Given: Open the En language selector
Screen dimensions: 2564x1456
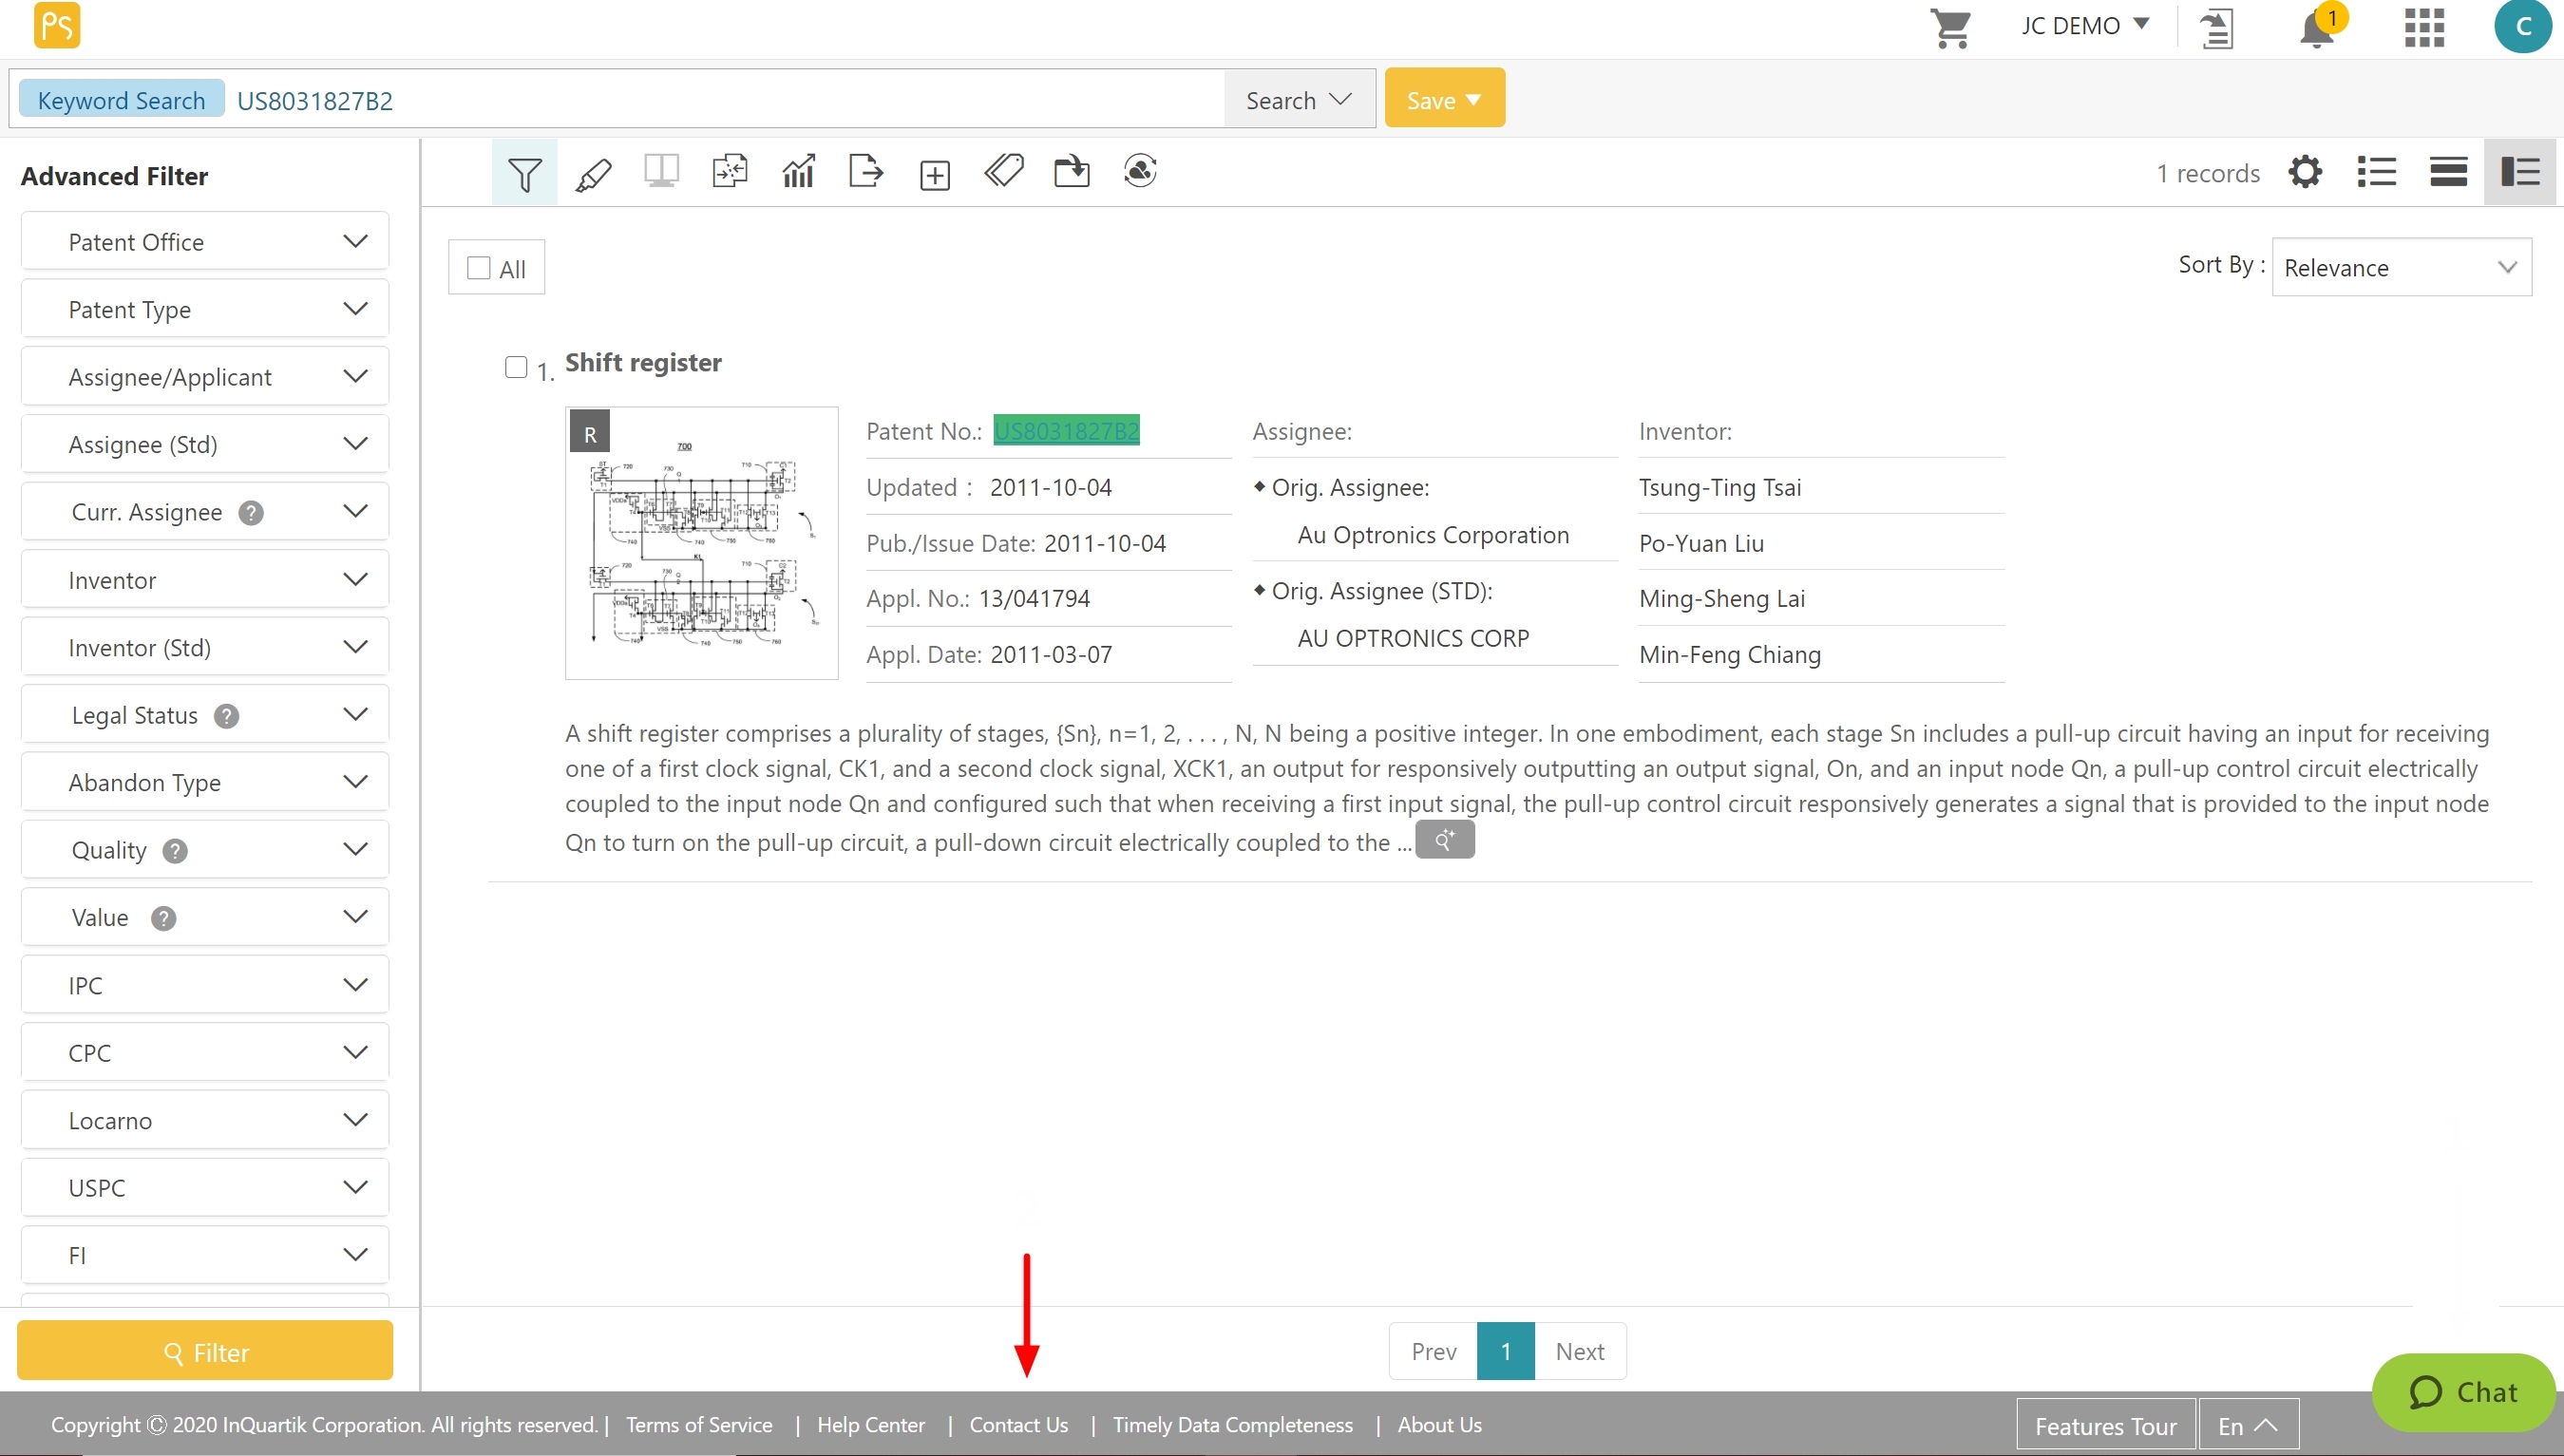Looking at the screenshot, I should 2249,1426.
